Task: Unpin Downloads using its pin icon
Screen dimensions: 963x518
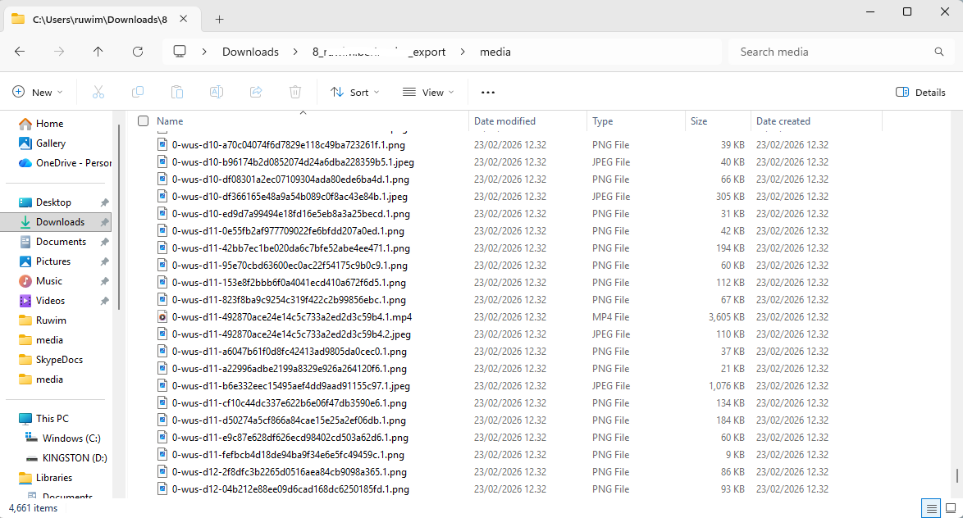Action: (104, 222)
